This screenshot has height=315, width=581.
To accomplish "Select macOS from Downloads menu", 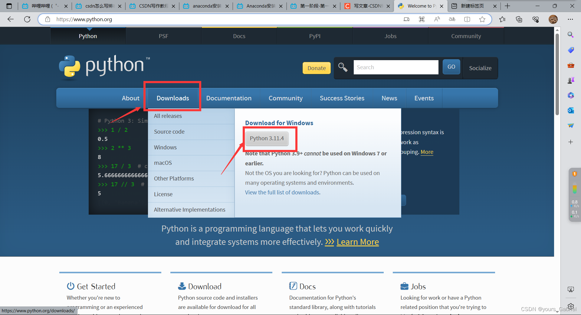I will tap(191, 163).
